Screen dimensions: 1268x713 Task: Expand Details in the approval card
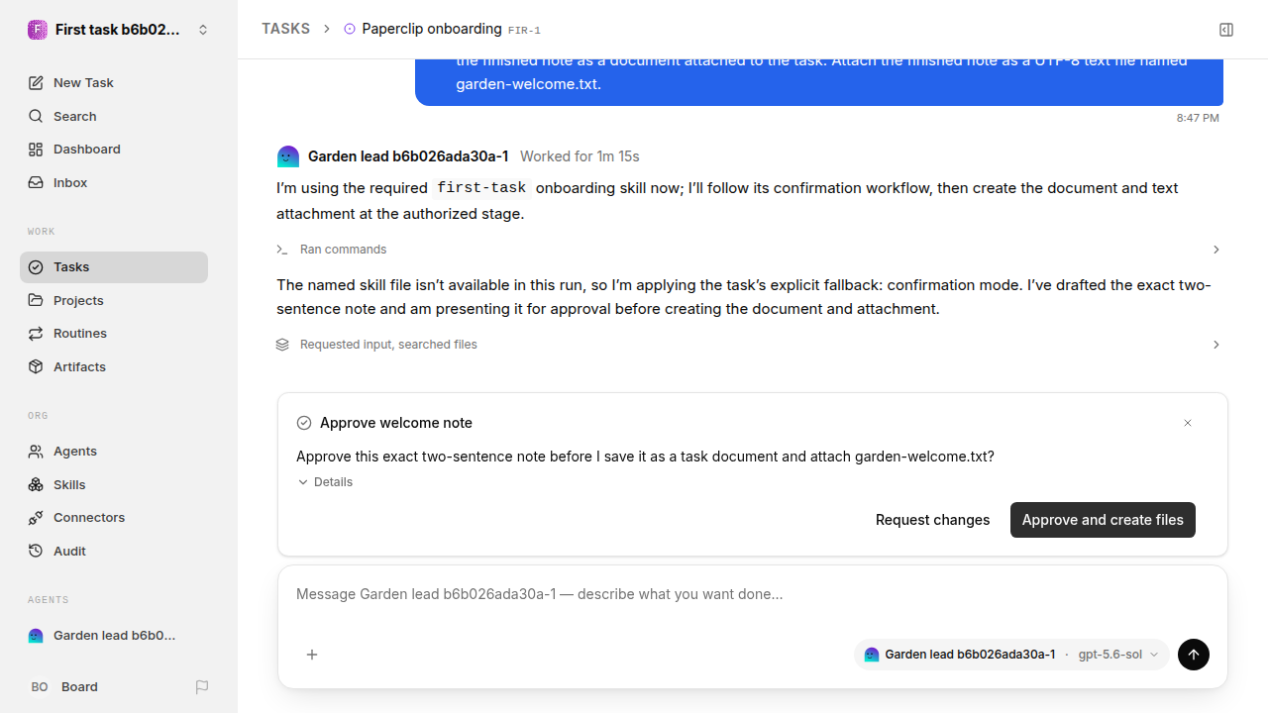click(325, 482)
